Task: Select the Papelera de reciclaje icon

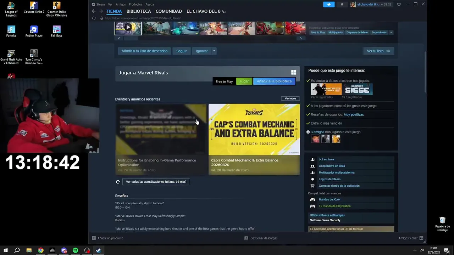Action: point(442,224)
